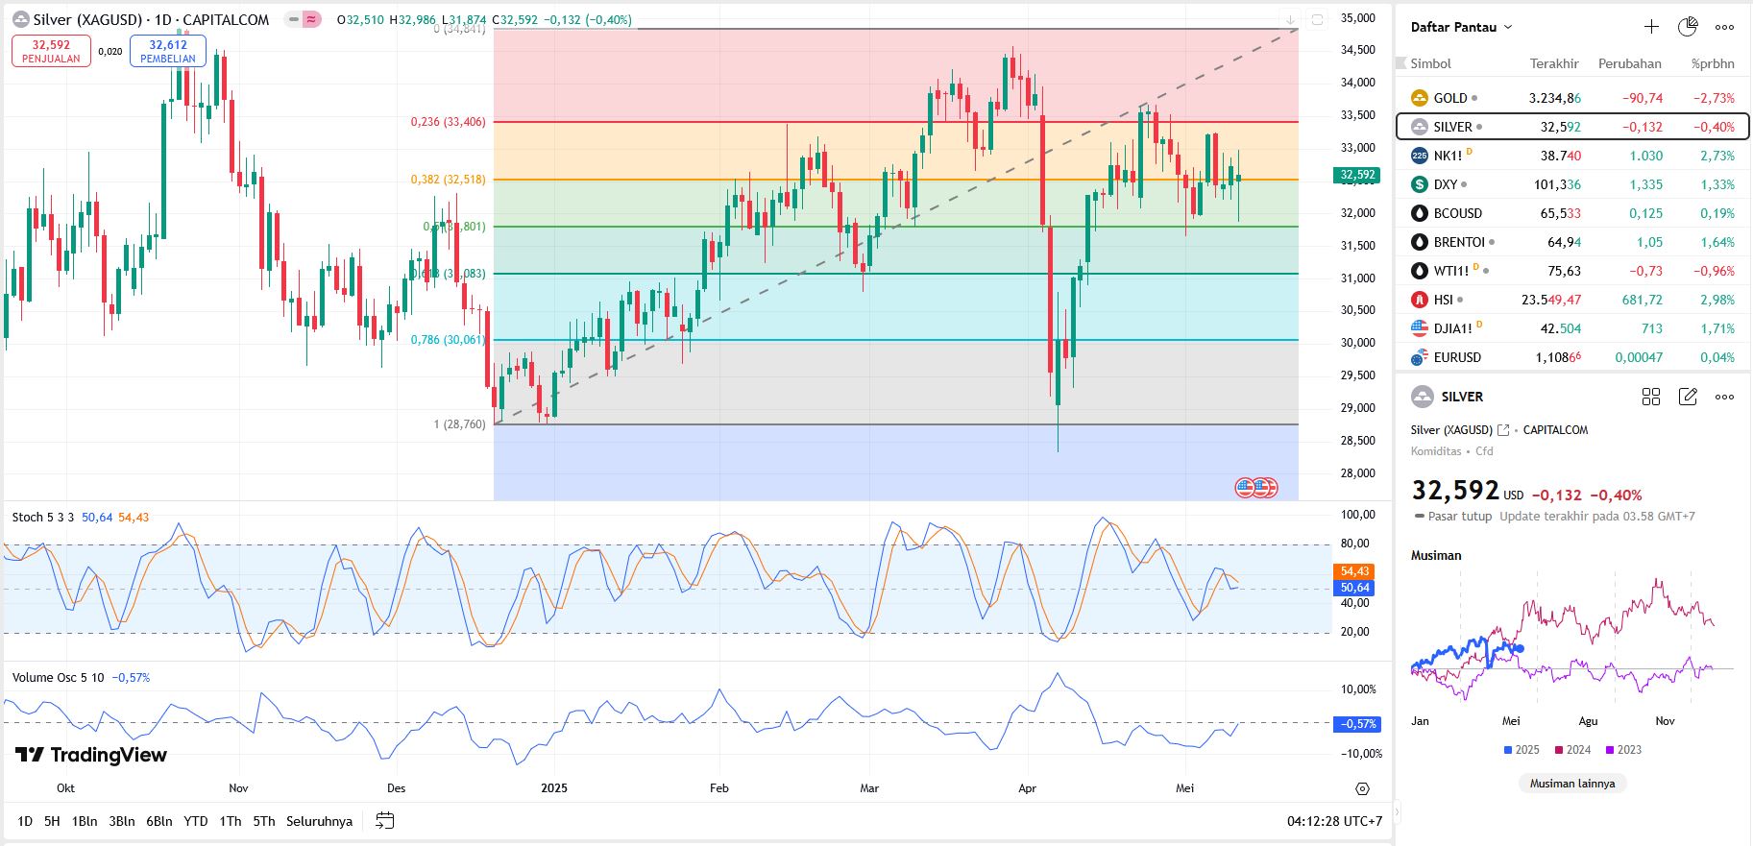Screen dimensions: 1753x846
Task: Open chart settings gear on time axis
Action: (x=1362, y=788)
